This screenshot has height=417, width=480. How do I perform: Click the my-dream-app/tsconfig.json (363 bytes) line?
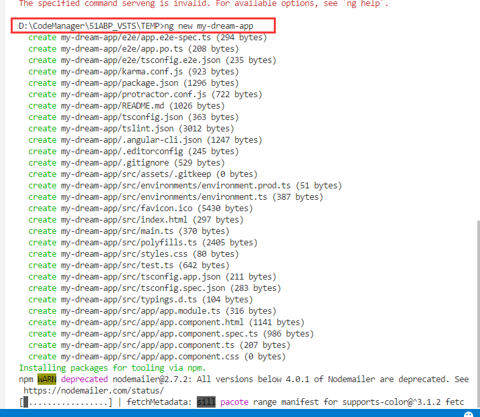point(133,117)
